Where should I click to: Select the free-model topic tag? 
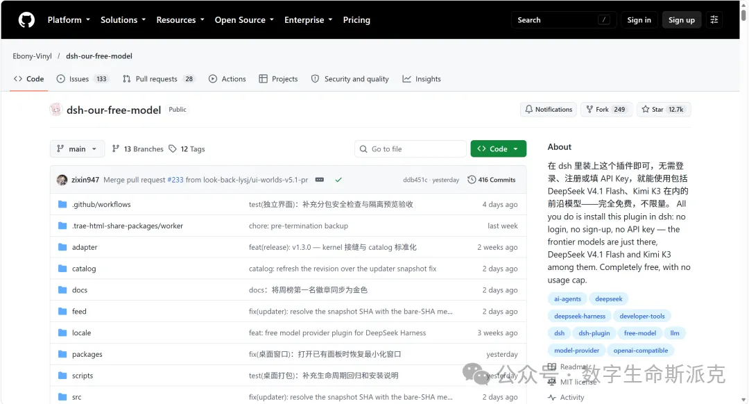(639, 333)
